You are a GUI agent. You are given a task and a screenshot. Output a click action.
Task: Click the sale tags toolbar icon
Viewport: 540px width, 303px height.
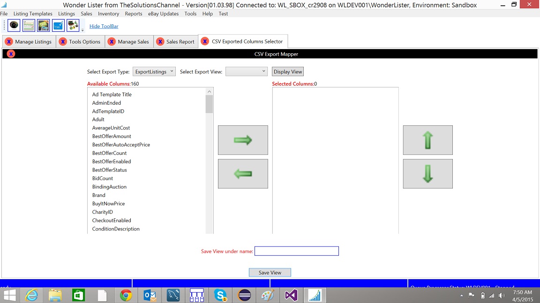point(44,25)
